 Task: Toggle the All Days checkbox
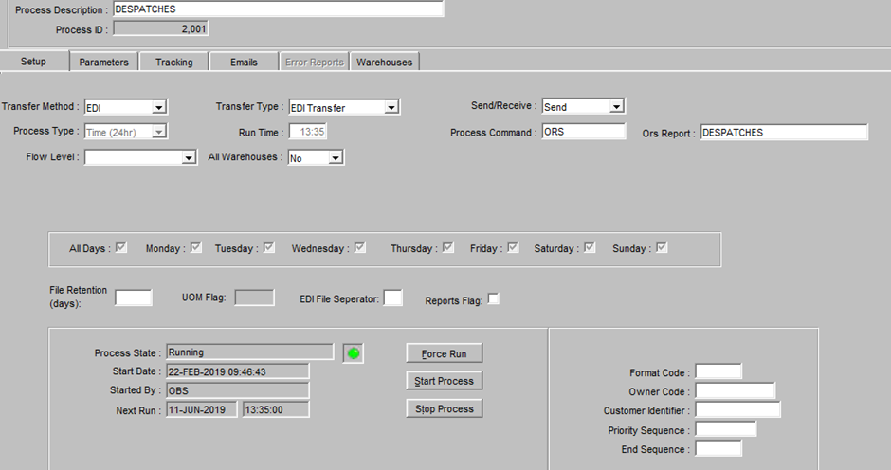click(x=121, y=247)
